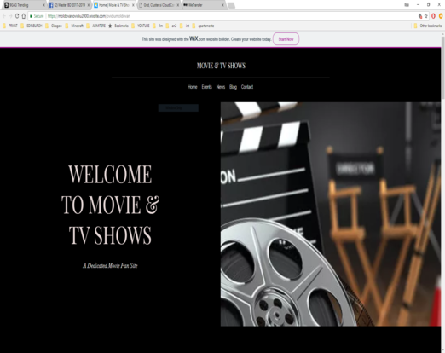Bookmark this page with star icon
This screenshot has width=445, height=353.
(426, 16)
